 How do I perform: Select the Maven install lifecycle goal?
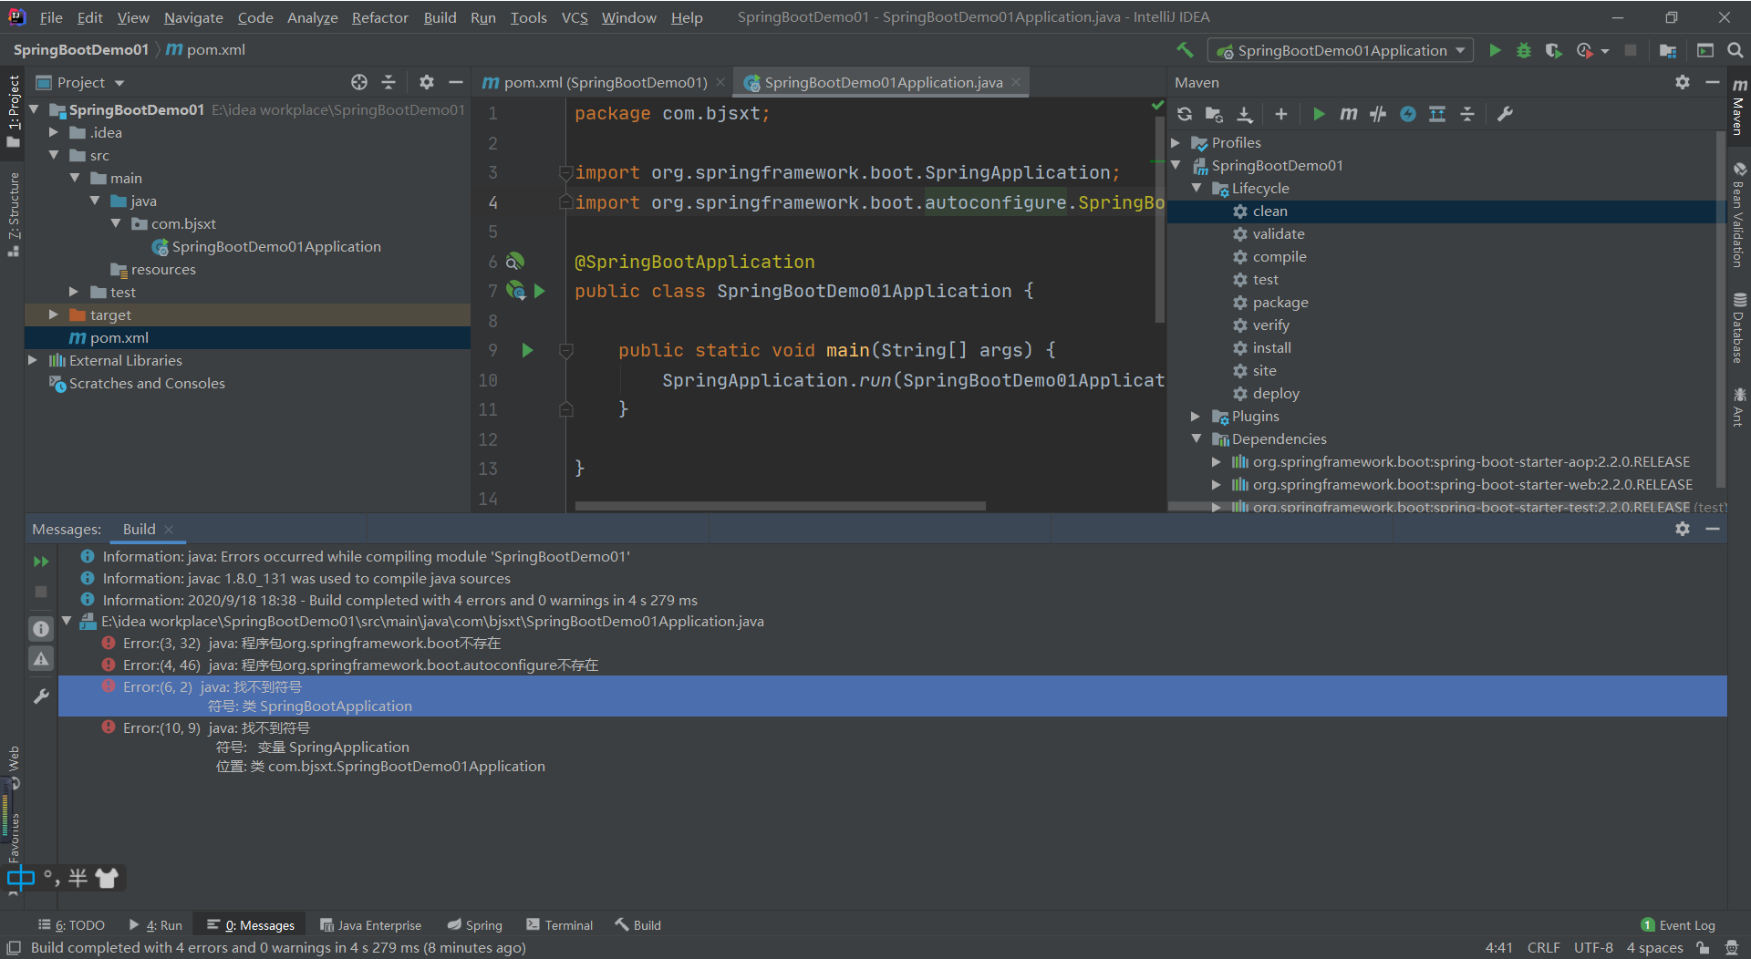pos(1271,347)
